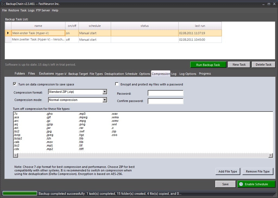The image size is (278, 198).
Task: Click the Enable Schedule button
Action: click(x=256, y=184)
